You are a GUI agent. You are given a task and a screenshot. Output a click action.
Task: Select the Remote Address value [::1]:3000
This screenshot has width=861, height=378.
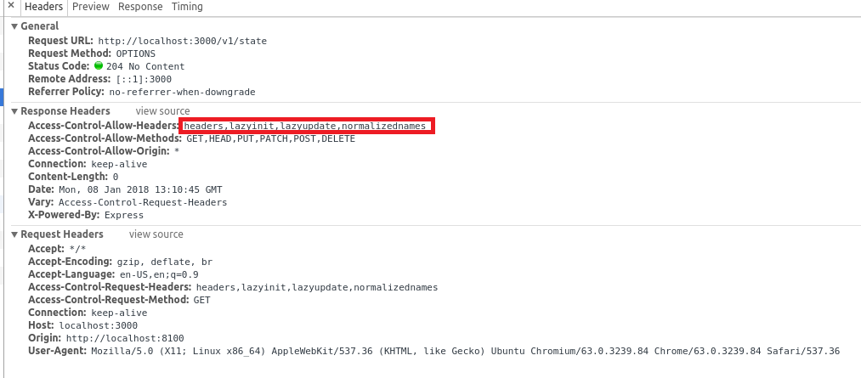pos(144,79)
